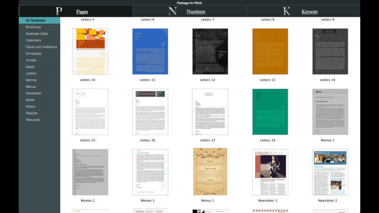Click the Letters 16 caption text

pyautogui.click(x=147, y=140)
